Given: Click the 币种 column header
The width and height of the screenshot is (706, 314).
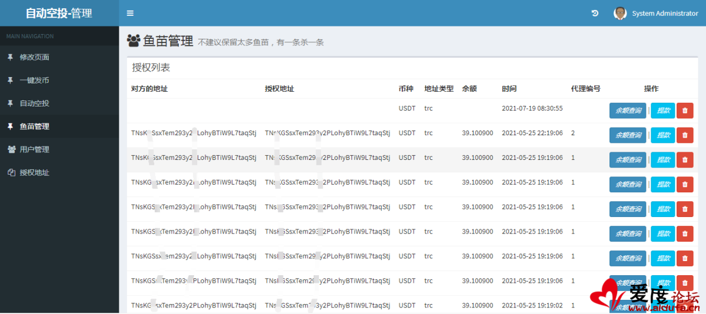Looking at the screenshot, I should 406,89.
